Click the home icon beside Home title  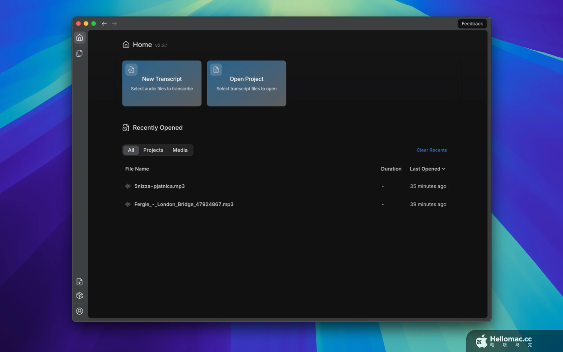coord(126,44)
